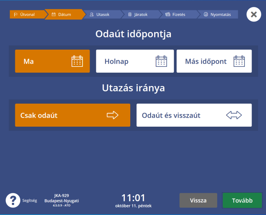266x215 pixels.
Task: Click the calendar icon on Holnap button
Action: click(x=162, y=61)
